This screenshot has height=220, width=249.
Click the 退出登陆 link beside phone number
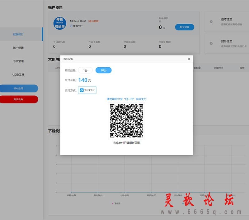[x=94, y=21]
